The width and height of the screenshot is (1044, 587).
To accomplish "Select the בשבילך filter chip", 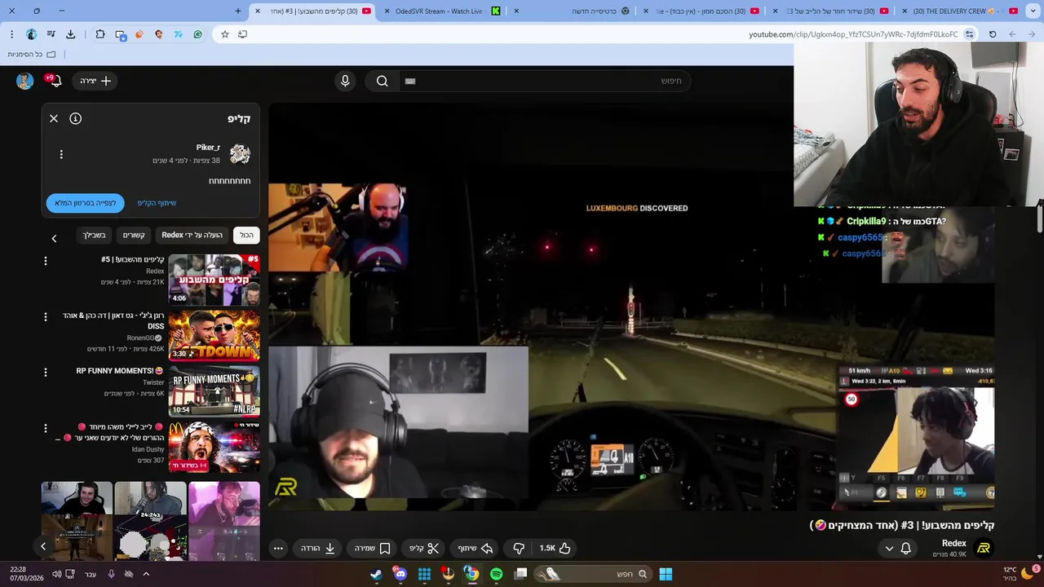I will click(x=94, y=235).
